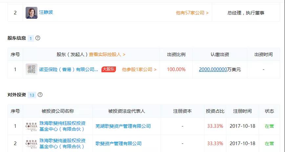Click Gopher logo of 珠海歌斐纯鉴 row

32,143
